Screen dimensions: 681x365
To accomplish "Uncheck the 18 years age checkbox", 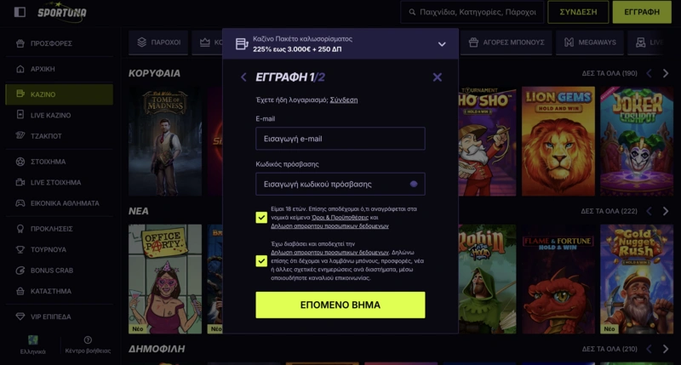I will point(261,218).
